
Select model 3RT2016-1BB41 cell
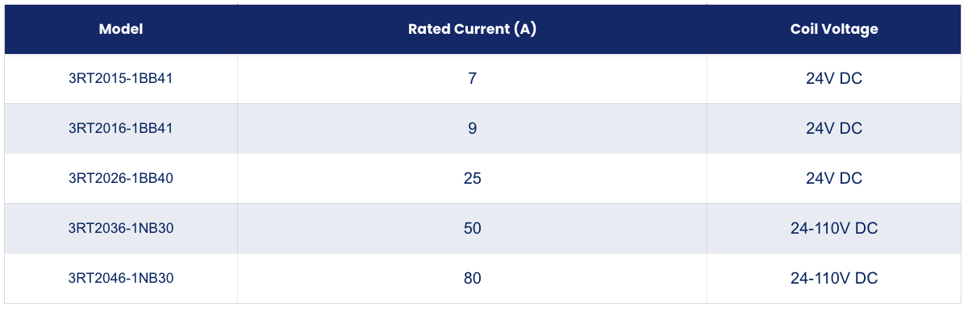121,129
